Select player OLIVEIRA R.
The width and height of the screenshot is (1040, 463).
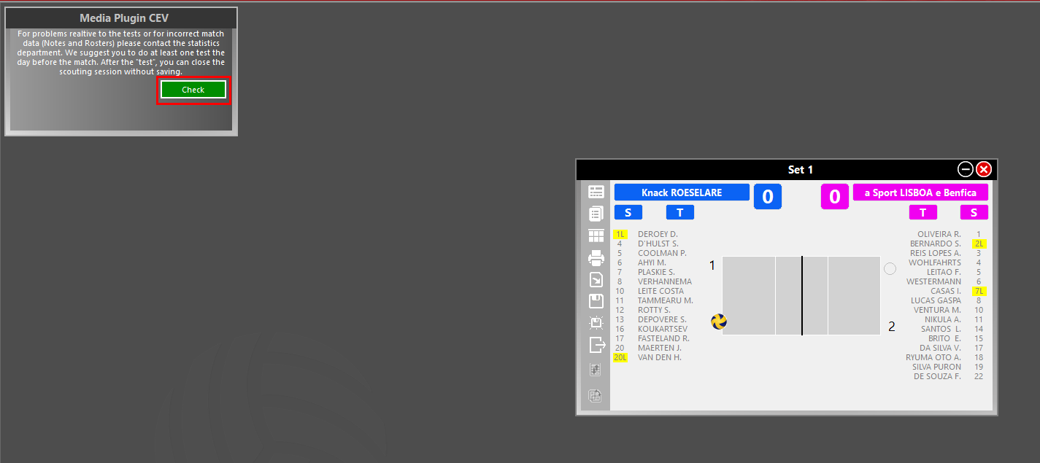point(939,234)
